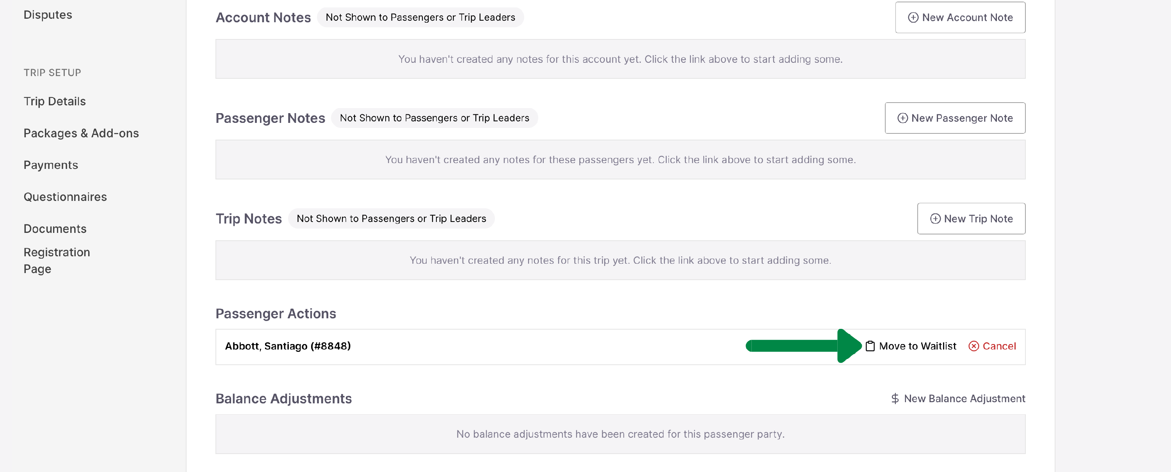Create a New Trip Note

coord(971,219)
